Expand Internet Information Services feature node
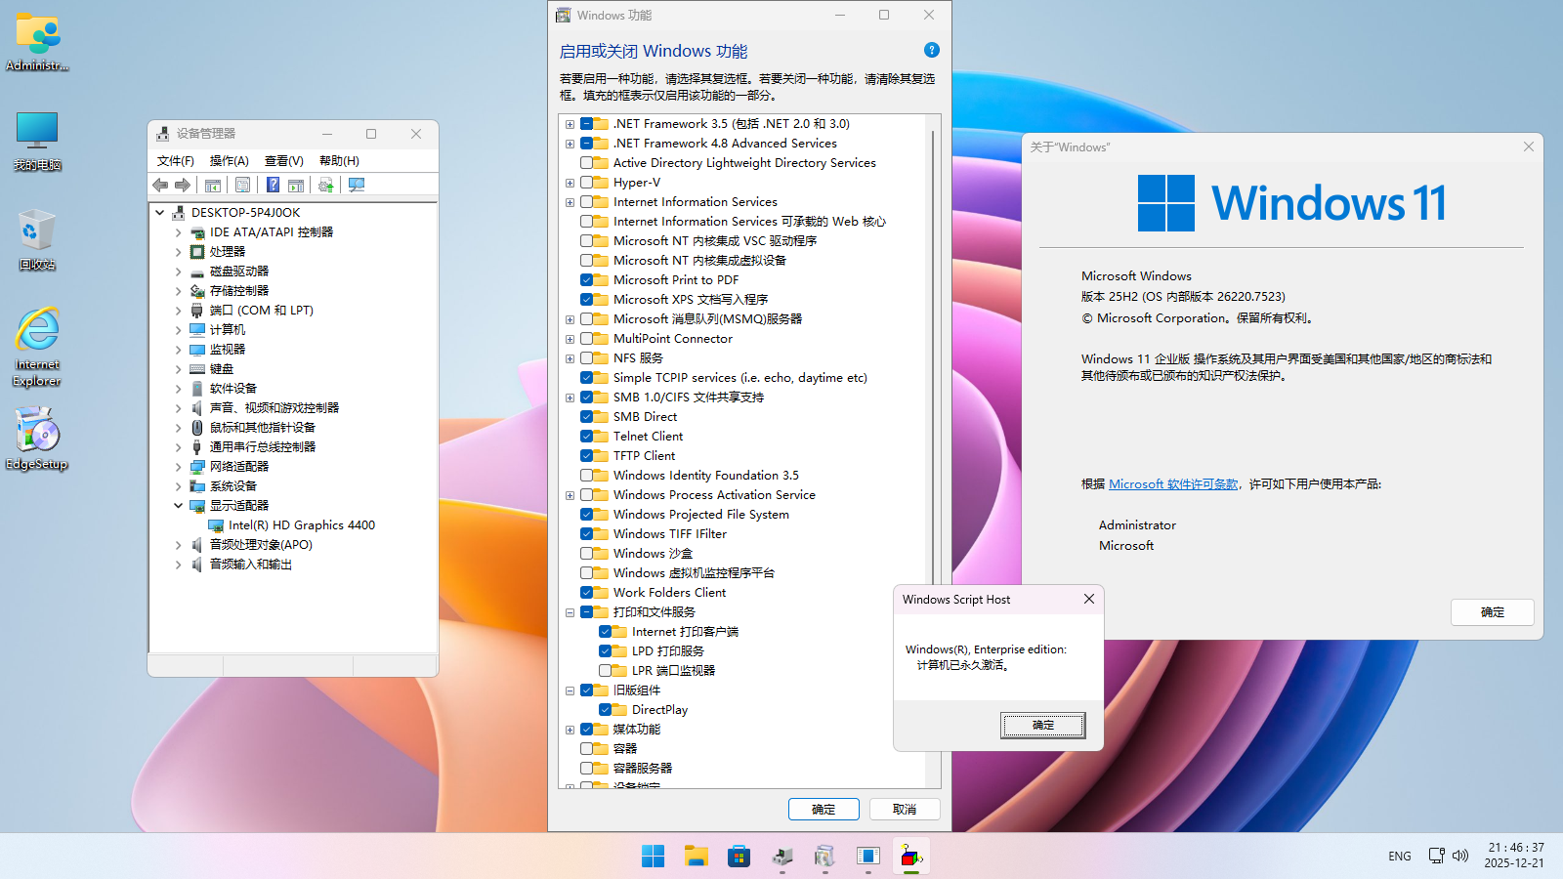 point(570,202)
